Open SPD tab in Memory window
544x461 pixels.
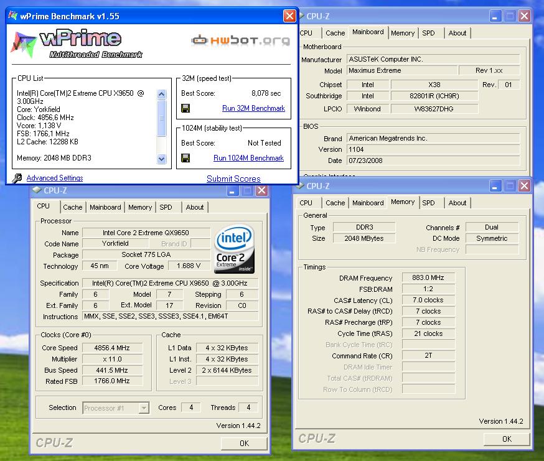pos(428,203)
